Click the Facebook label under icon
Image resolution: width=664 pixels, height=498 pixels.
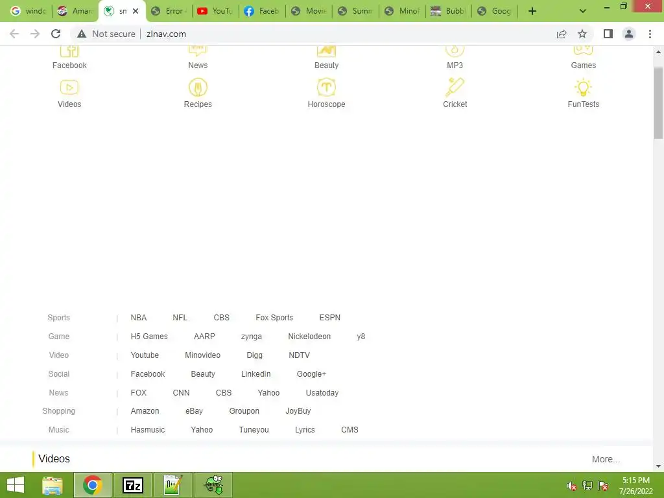click(69, 65)
